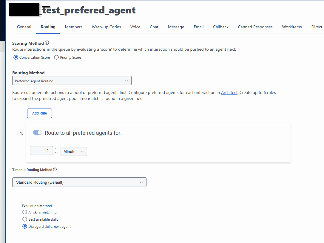This screenshot has height=243, width=324.
Task: Click the Add Rule button
Action: tap(39, 113)
